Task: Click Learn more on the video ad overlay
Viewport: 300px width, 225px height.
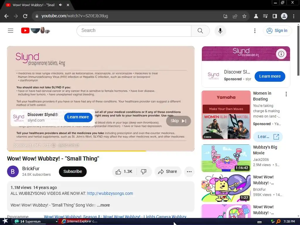Action: [x=78, y=117]
